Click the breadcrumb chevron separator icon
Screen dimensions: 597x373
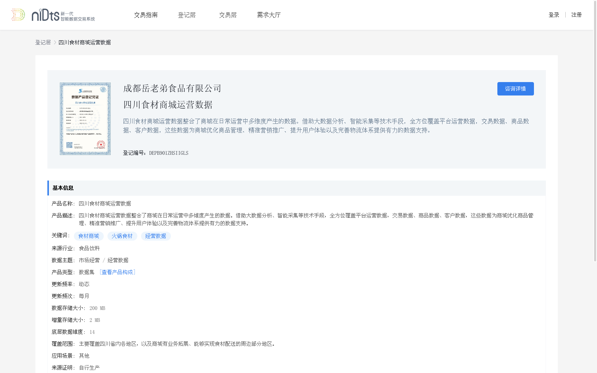tap(55, 43)
